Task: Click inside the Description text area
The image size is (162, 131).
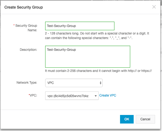Action: pyautogui.click(x=88, y=57)
